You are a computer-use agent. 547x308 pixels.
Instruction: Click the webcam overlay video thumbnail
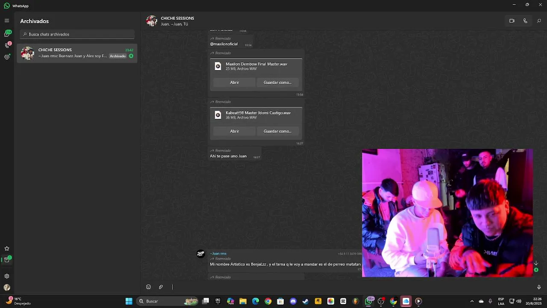(x=447, y=213)
